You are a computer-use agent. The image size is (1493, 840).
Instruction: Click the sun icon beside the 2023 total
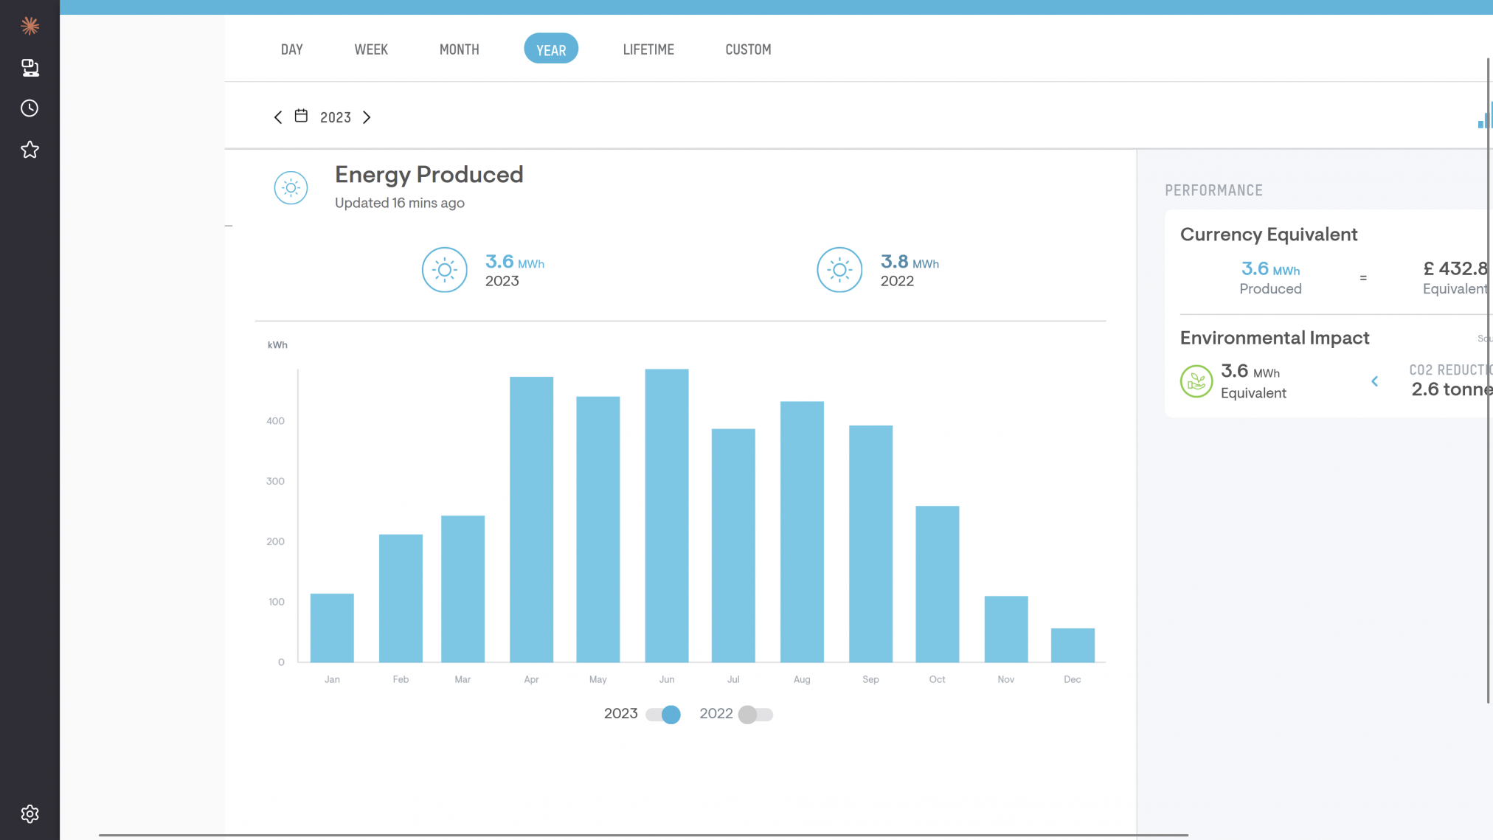444,270
